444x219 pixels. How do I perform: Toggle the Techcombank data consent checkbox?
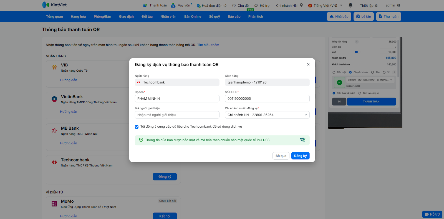(137, 127)
